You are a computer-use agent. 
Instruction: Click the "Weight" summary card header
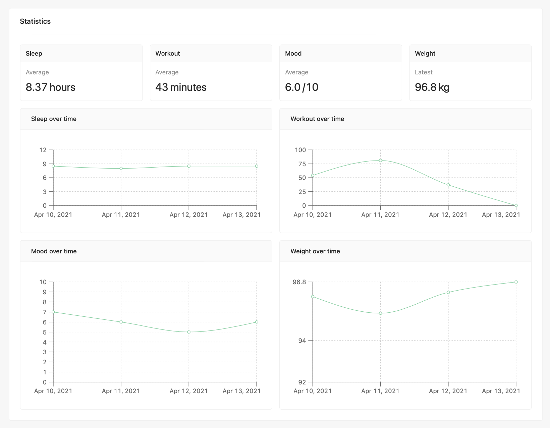pos(471,54)
